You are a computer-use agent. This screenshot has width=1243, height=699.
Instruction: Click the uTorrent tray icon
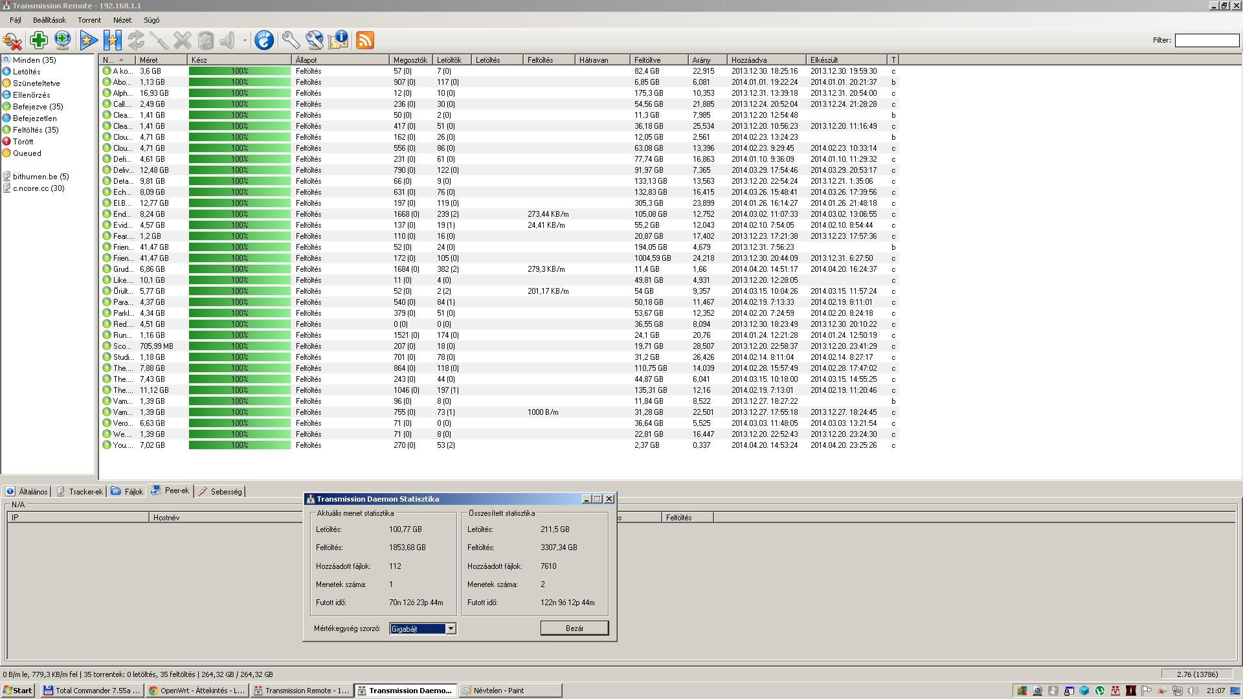pyautogui.click(x=1099, y=691)
